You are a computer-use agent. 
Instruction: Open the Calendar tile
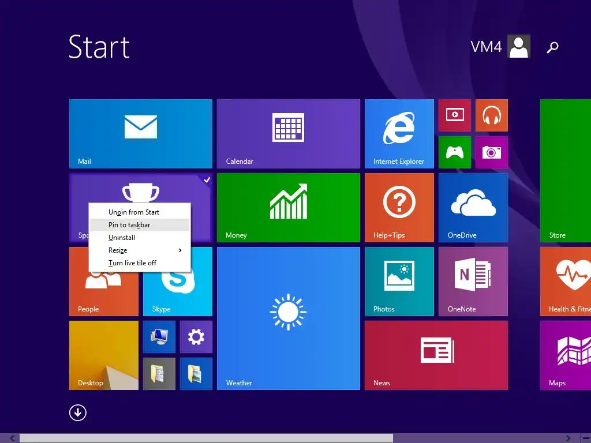[289, 134]
